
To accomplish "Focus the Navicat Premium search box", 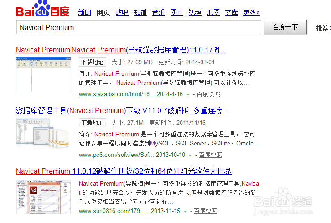I will tap(139, 27).
